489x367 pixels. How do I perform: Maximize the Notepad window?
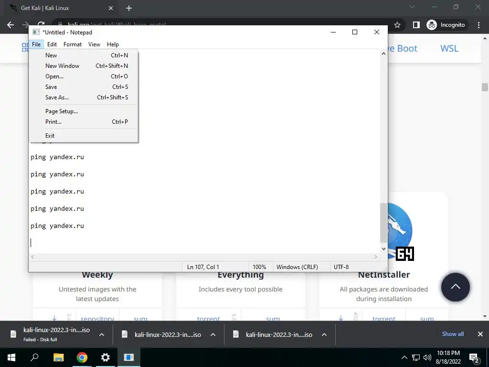pos(355,32)
